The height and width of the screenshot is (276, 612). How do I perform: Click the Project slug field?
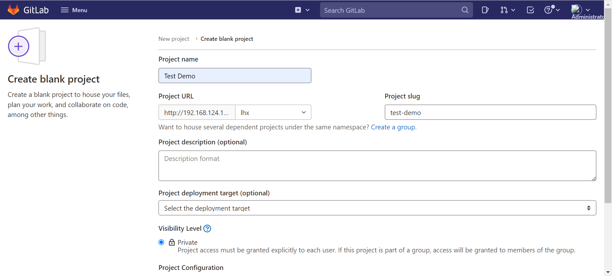coord(490,112)
